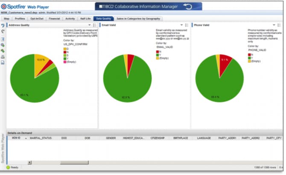Click yellow D swatch in Address Quality legend
Screen dimensions: 286x175
click(65, 49)
